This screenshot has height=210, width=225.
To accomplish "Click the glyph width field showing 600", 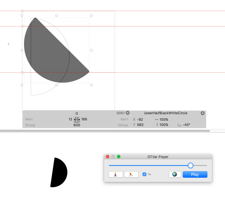I will click(x=77, y=125).
